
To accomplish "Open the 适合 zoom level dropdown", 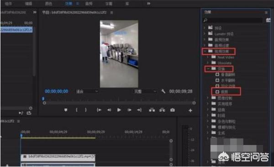I will click(87, 92).
